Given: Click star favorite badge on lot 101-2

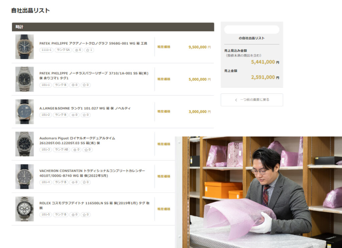Looking at the screenshot, I should 85,115.
